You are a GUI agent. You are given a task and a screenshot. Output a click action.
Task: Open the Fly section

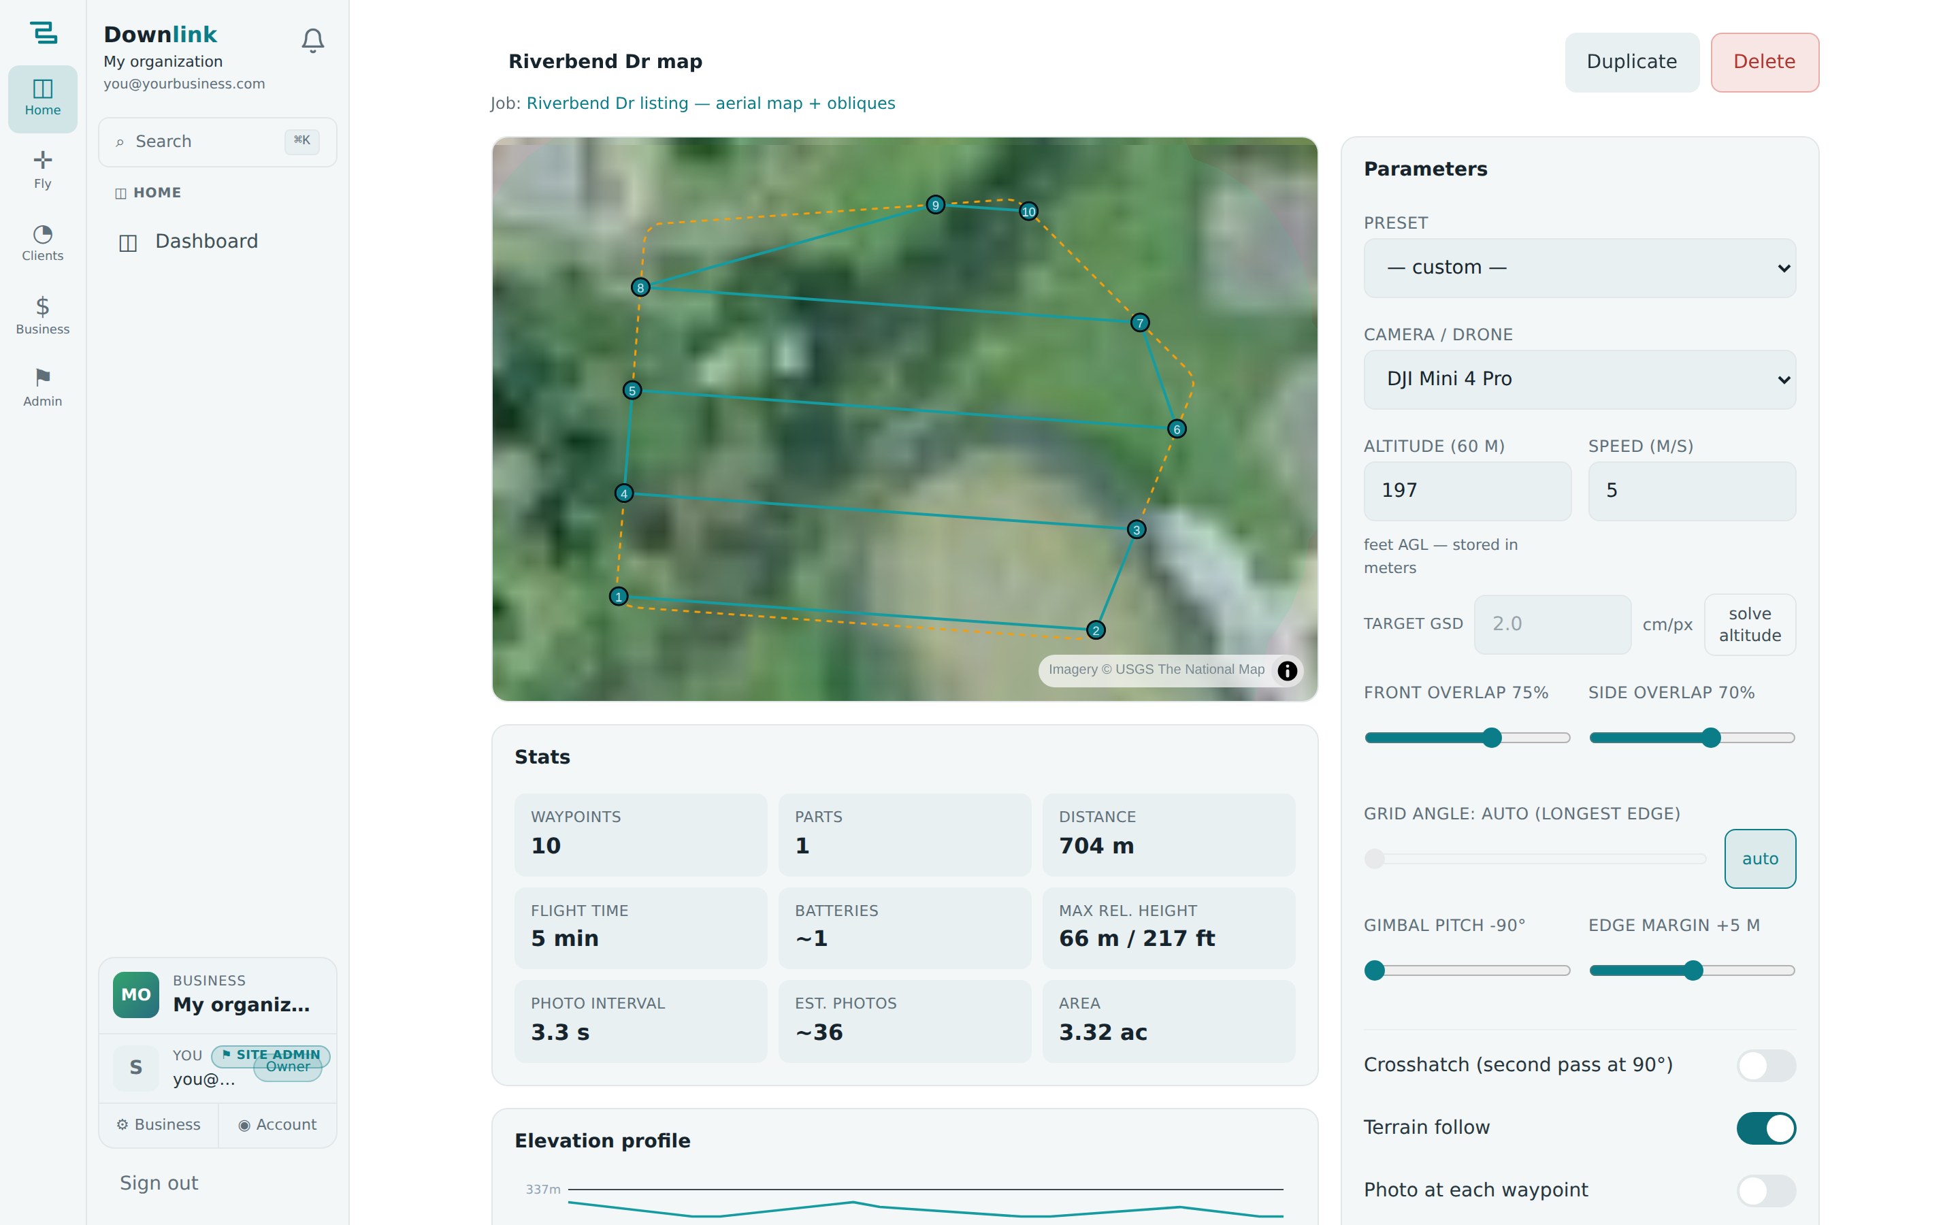43,170
